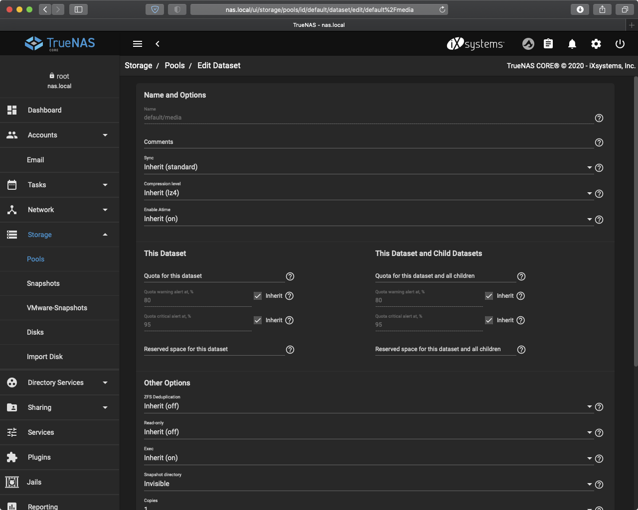Go to Pools breadcrumb link
The height and width of the screenshot is (510, 638).
pos(175,65)
